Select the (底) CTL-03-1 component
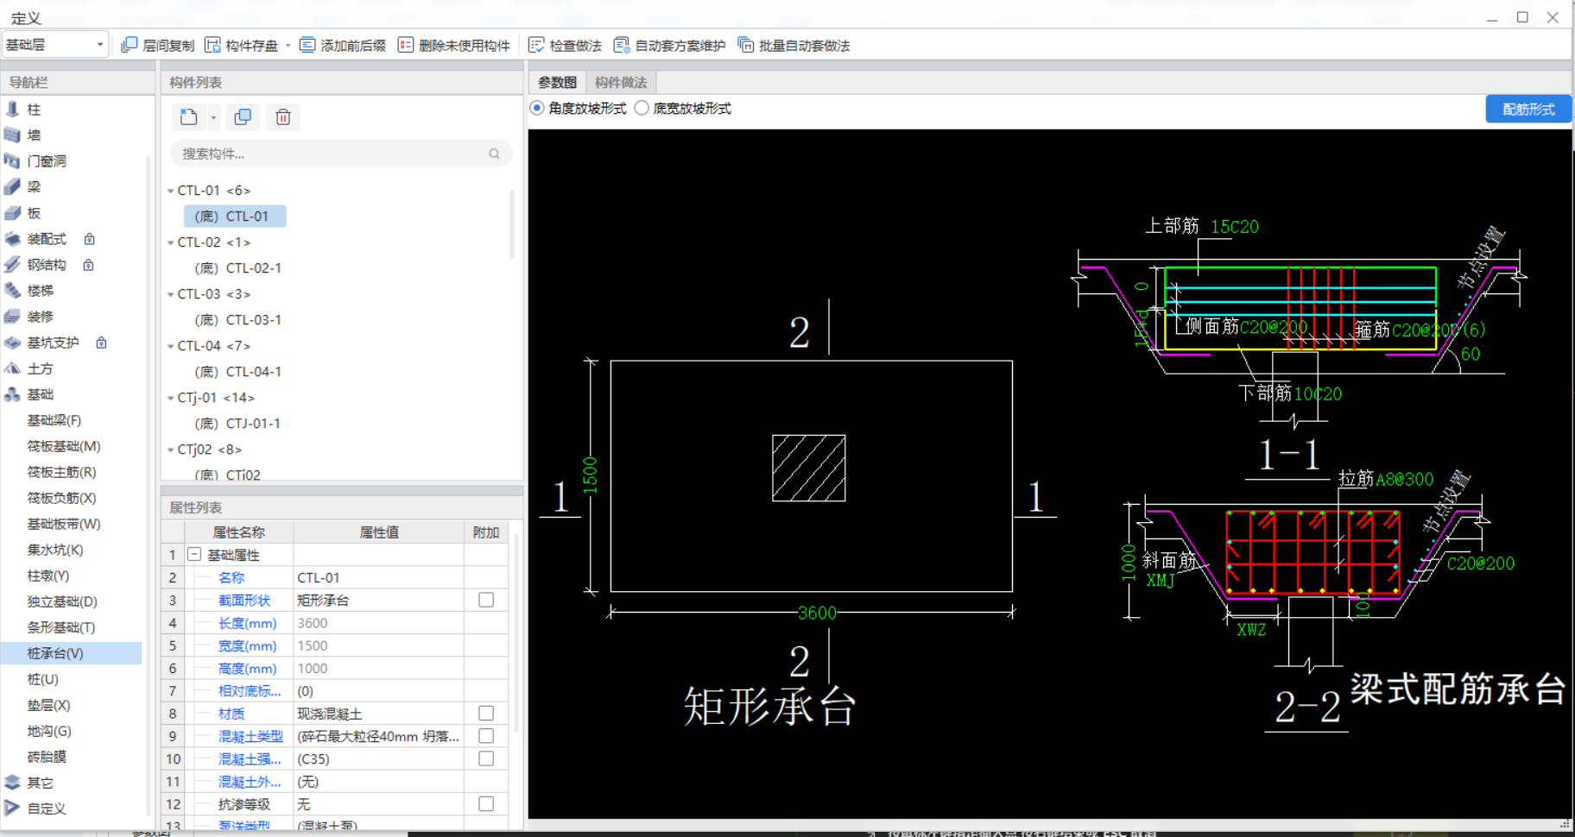This screenshot has height=837, width=1575. click(237, 319)
